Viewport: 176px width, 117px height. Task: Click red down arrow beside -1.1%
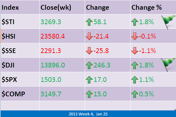coord(135,51)
